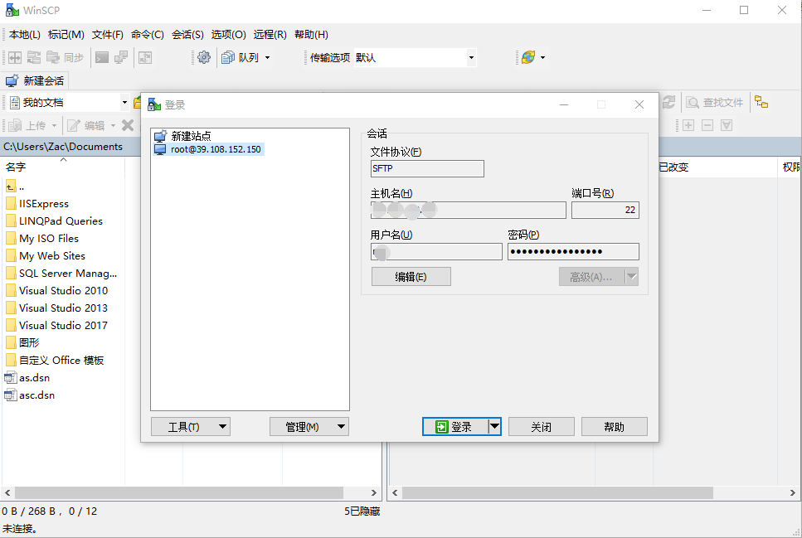Click the as.dsn file icon
This screenshot has width=802, height=538.
point(11,378)
